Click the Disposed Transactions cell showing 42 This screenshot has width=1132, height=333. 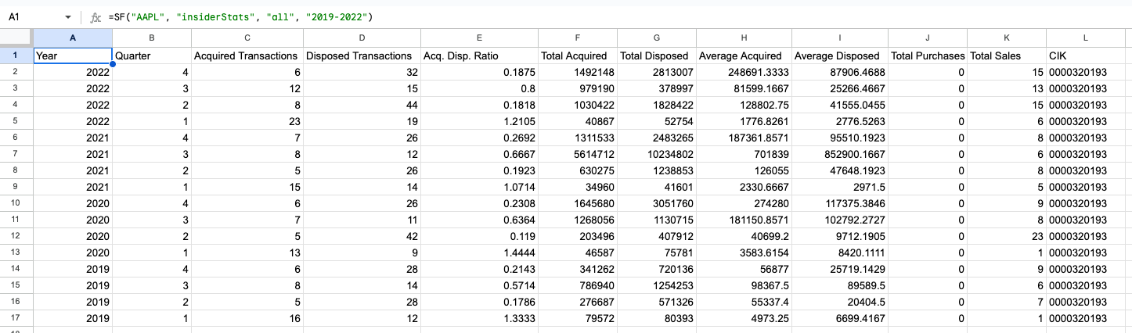362,236
